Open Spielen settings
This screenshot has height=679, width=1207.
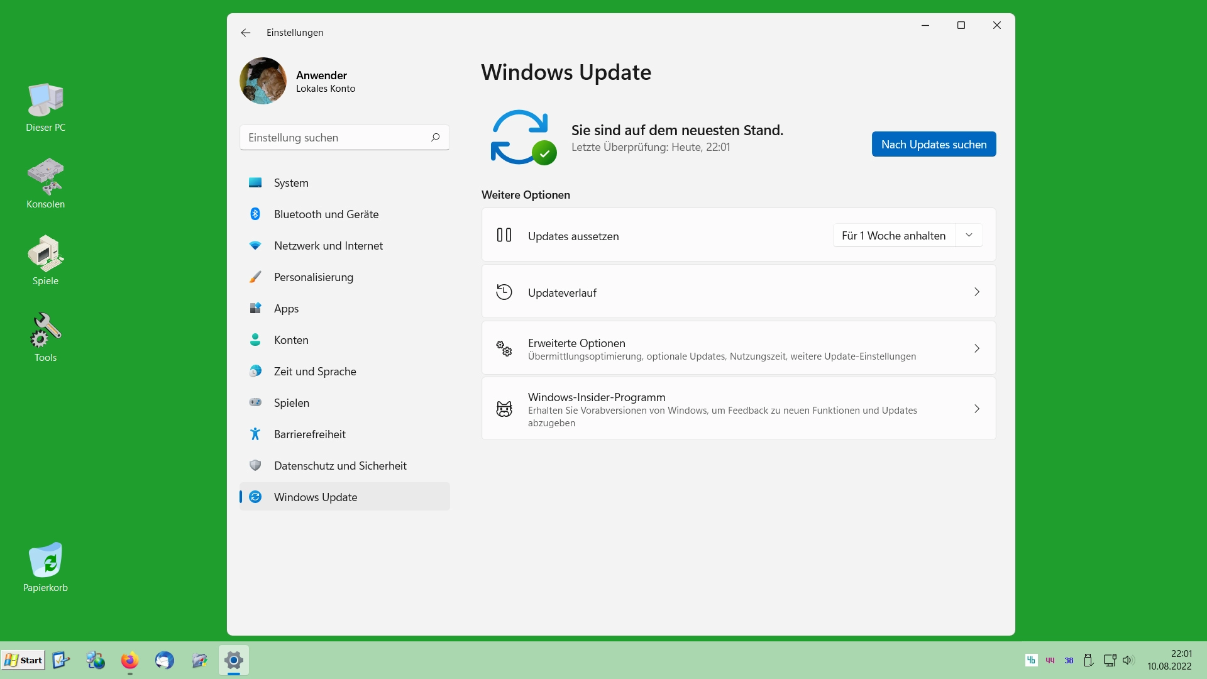click(344, 403)
